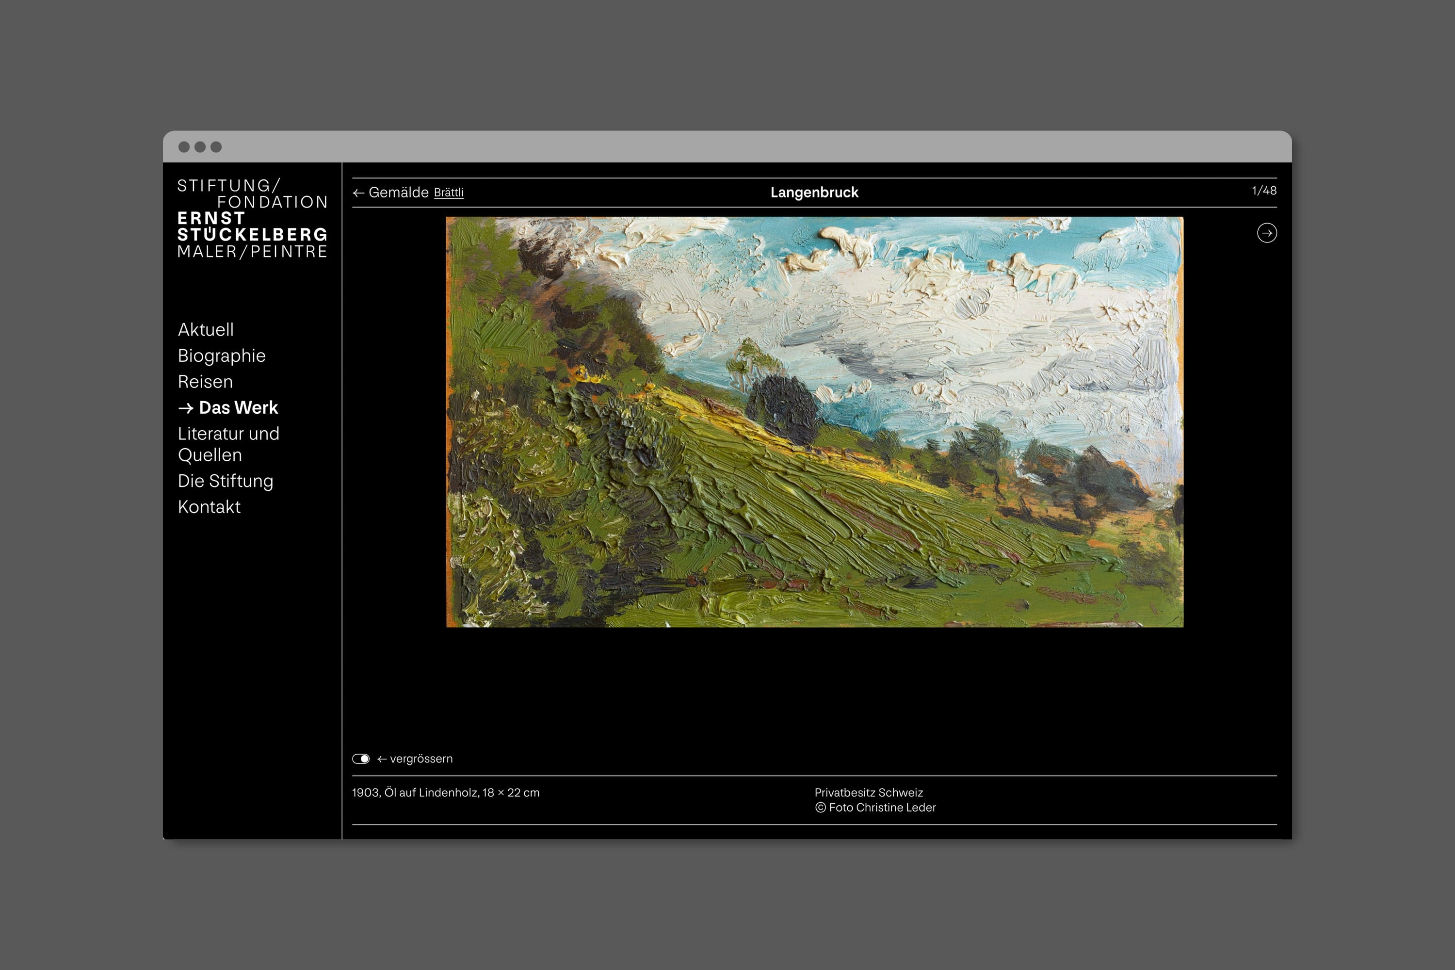This screenshot has width=1455, height=970.
Task: Open the Aktuell menu item
Action: click(205, 330)
